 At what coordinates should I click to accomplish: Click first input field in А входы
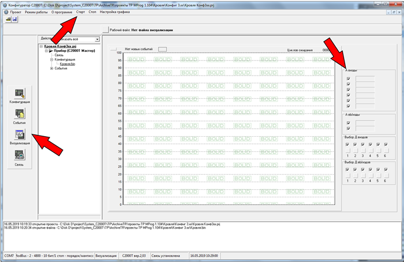click(x=365, y=78)
